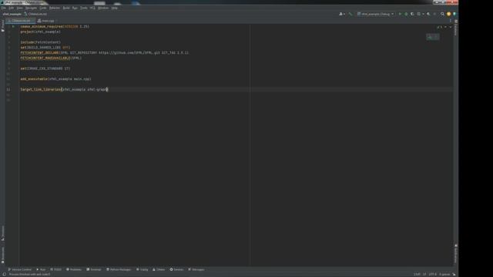Open the Problems tool window
493x277 pixels.
point(74,269)
